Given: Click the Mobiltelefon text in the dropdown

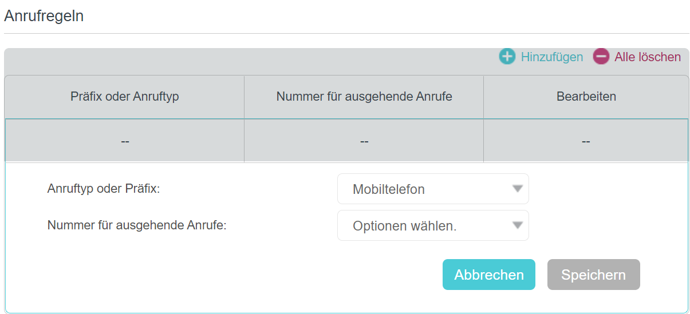Looking at the screenshot, I should 389,189.
